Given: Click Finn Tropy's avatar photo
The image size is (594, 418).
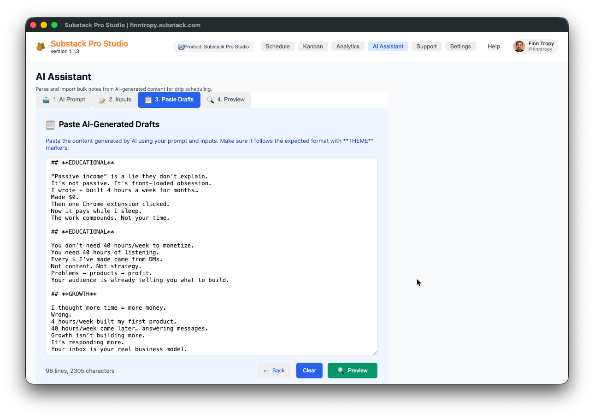Looking at the screenshot, I should point(519,47).
